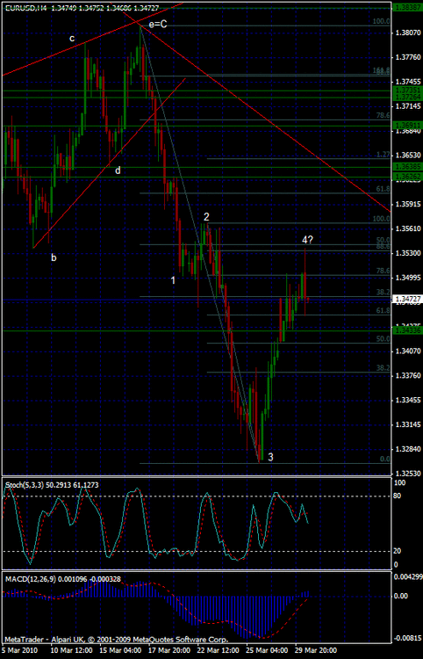Click the 1.32530 price axis value

pyautogui.click(x=408, y=474)
